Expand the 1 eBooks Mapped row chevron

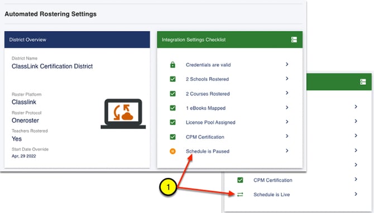tap(287, 108)
